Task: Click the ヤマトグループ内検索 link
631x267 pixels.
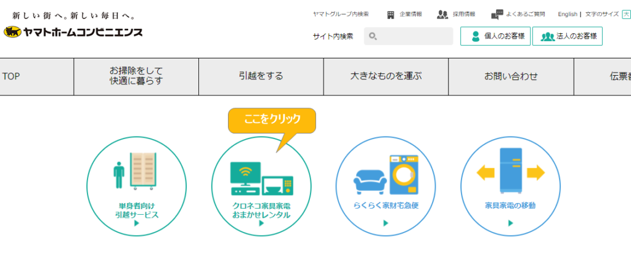Action: (x=341, y=14)
